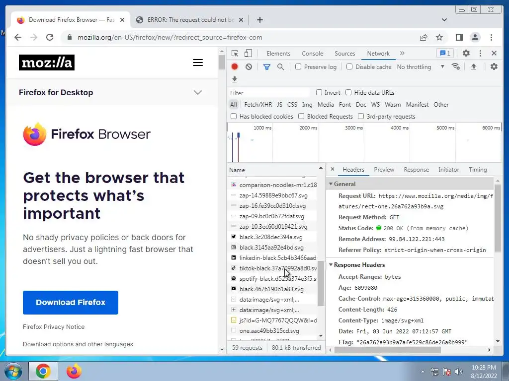Open DevTools settings gear

click(466, 53)
